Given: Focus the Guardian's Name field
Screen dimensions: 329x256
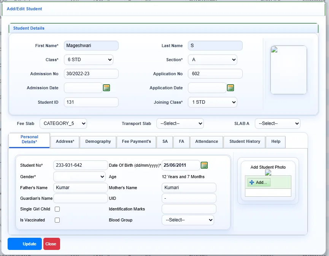Looking at the screenshot, I should pos(81,198).
